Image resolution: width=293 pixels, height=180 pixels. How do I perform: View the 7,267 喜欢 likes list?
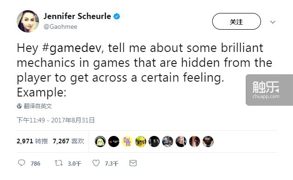(x=68, y=141)
